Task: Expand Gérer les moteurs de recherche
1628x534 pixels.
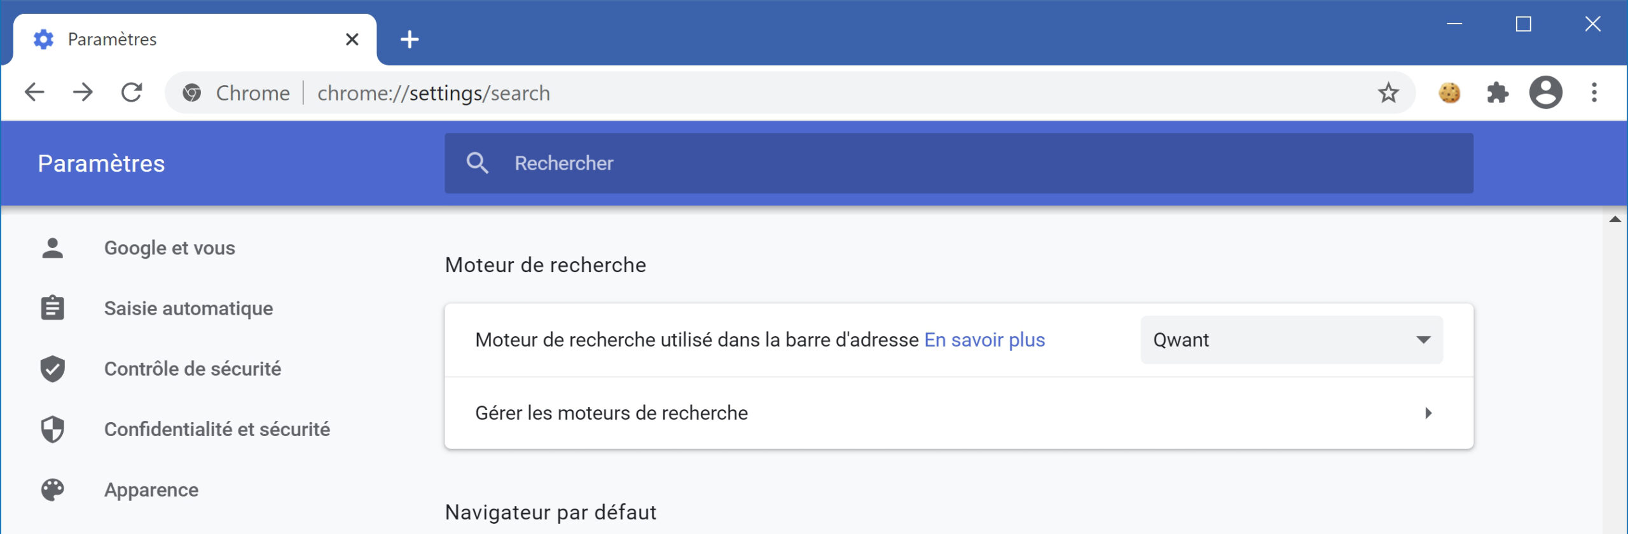Action: (x=959, y=413)
